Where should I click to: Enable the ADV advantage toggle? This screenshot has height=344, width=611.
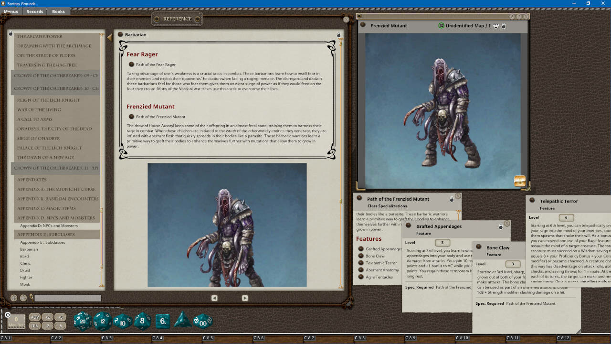(34, 316)
